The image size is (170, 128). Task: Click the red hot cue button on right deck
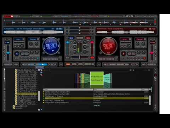tap(144, 58)
